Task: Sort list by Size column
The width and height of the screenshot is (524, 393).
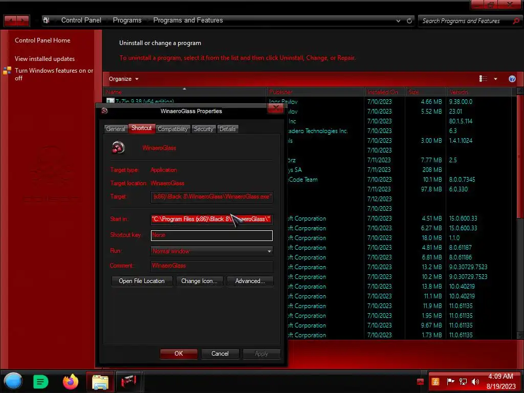Action: [x=426, y=92]
